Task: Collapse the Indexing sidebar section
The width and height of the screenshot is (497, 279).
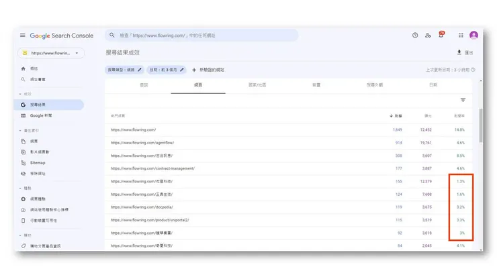Action: click(20, 131)
